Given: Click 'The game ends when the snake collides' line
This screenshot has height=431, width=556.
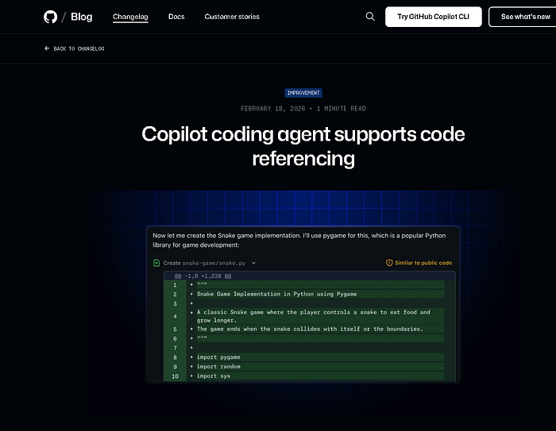Looking at the screenshot, I should pyautogui.click(x=310, y=329).
